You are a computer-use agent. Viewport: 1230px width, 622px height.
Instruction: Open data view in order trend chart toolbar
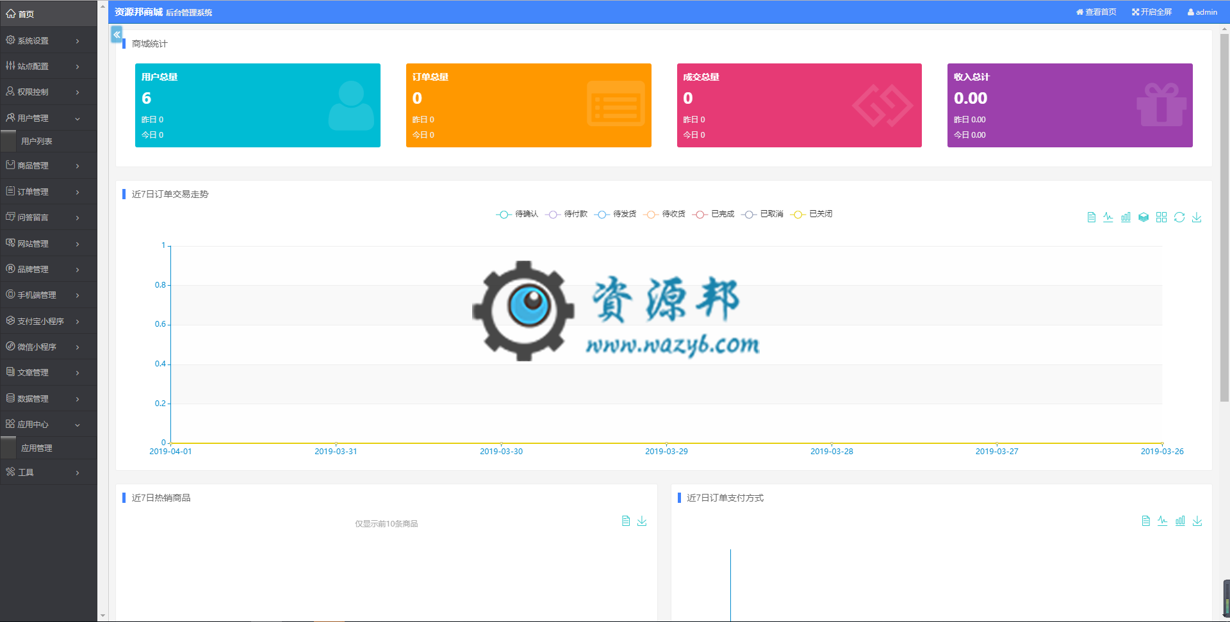1091,218
